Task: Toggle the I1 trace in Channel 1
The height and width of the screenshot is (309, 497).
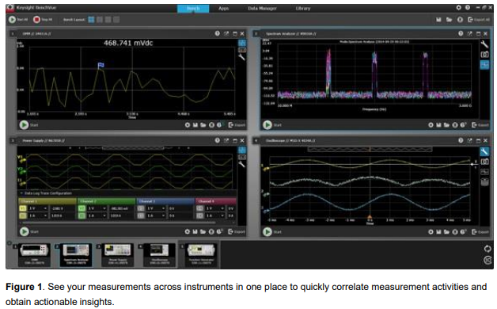Action: click(x=23, y=216)
